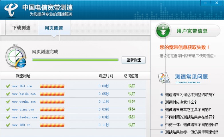Minimize the speed test window

[x=206, y=3]
